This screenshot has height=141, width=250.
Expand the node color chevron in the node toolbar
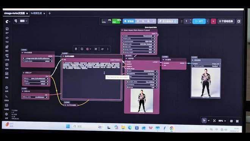coord(91,49)
